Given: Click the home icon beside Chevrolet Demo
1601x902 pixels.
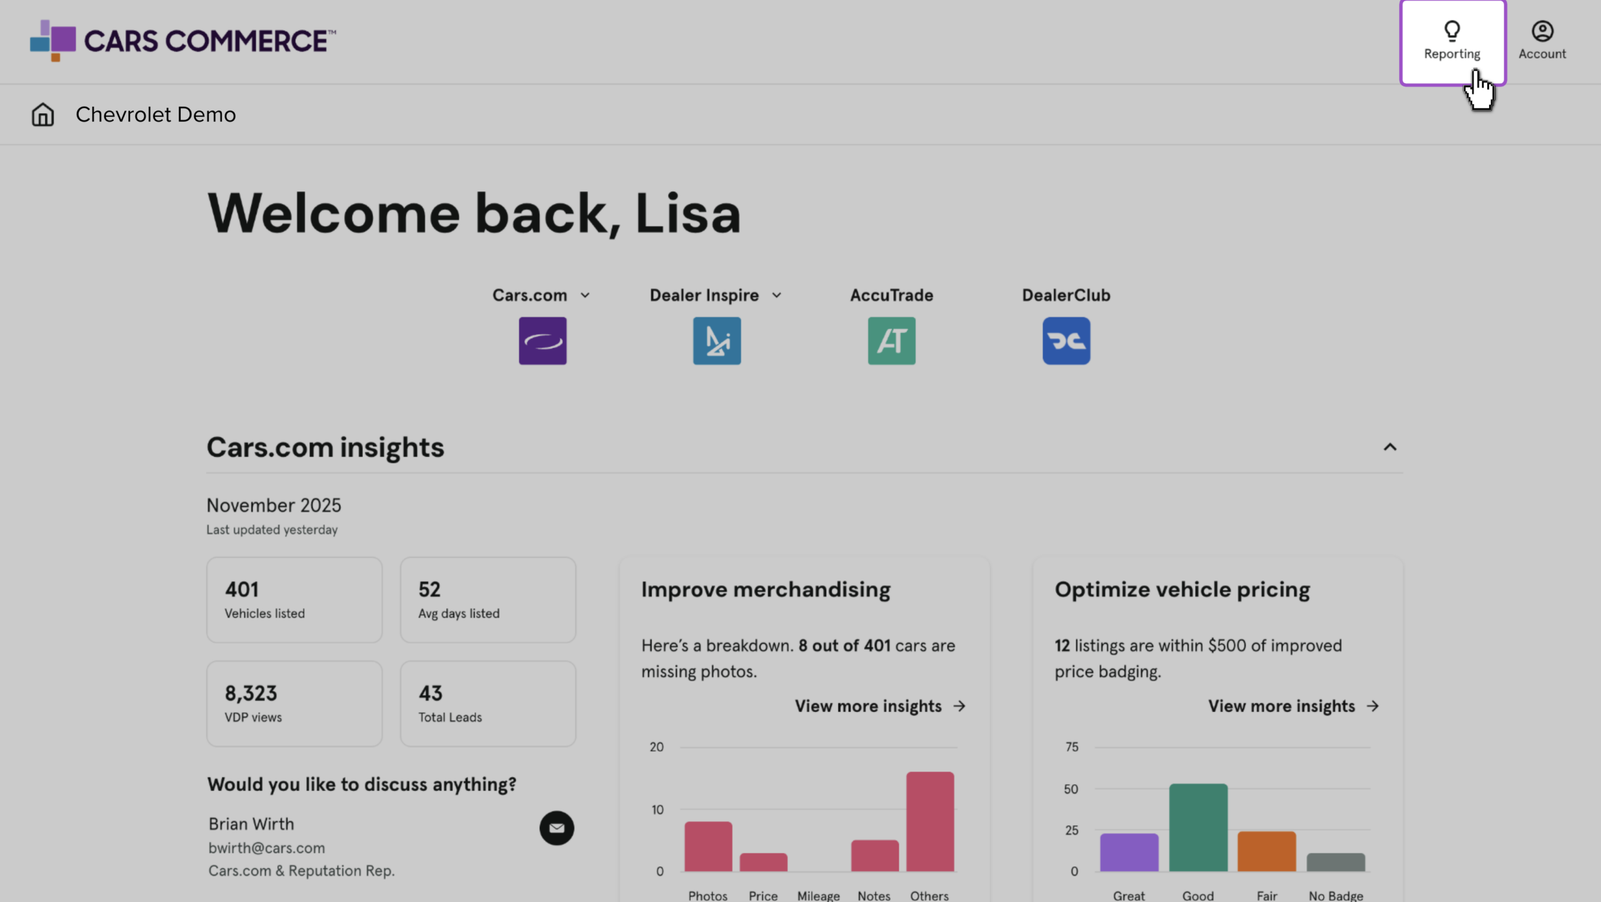Looking at the screenshot, I should pos(43,114).
